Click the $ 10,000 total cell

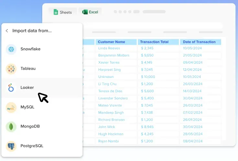point(158,77)
